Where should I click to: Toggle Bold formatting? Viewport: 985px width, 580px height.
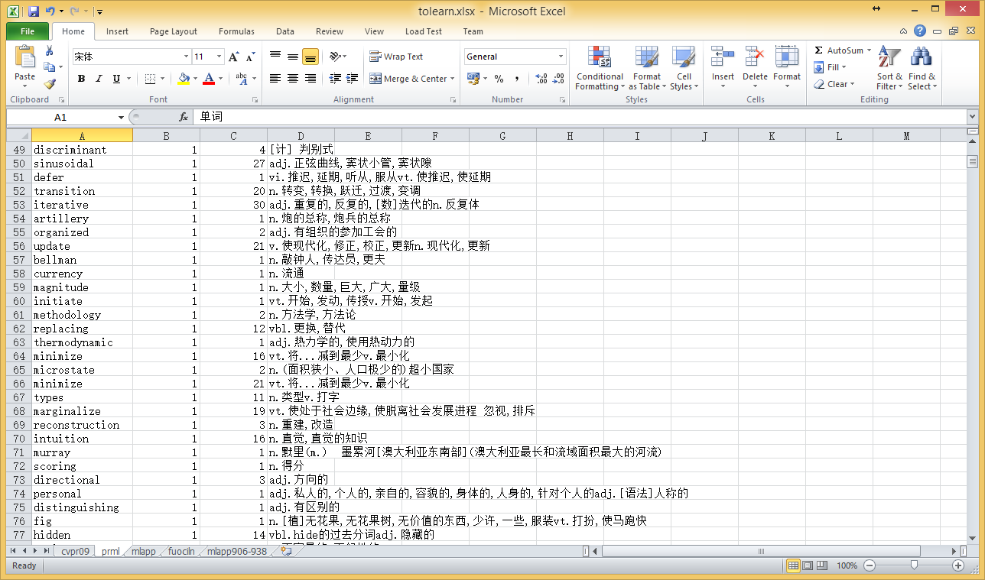tap(81, 79)
